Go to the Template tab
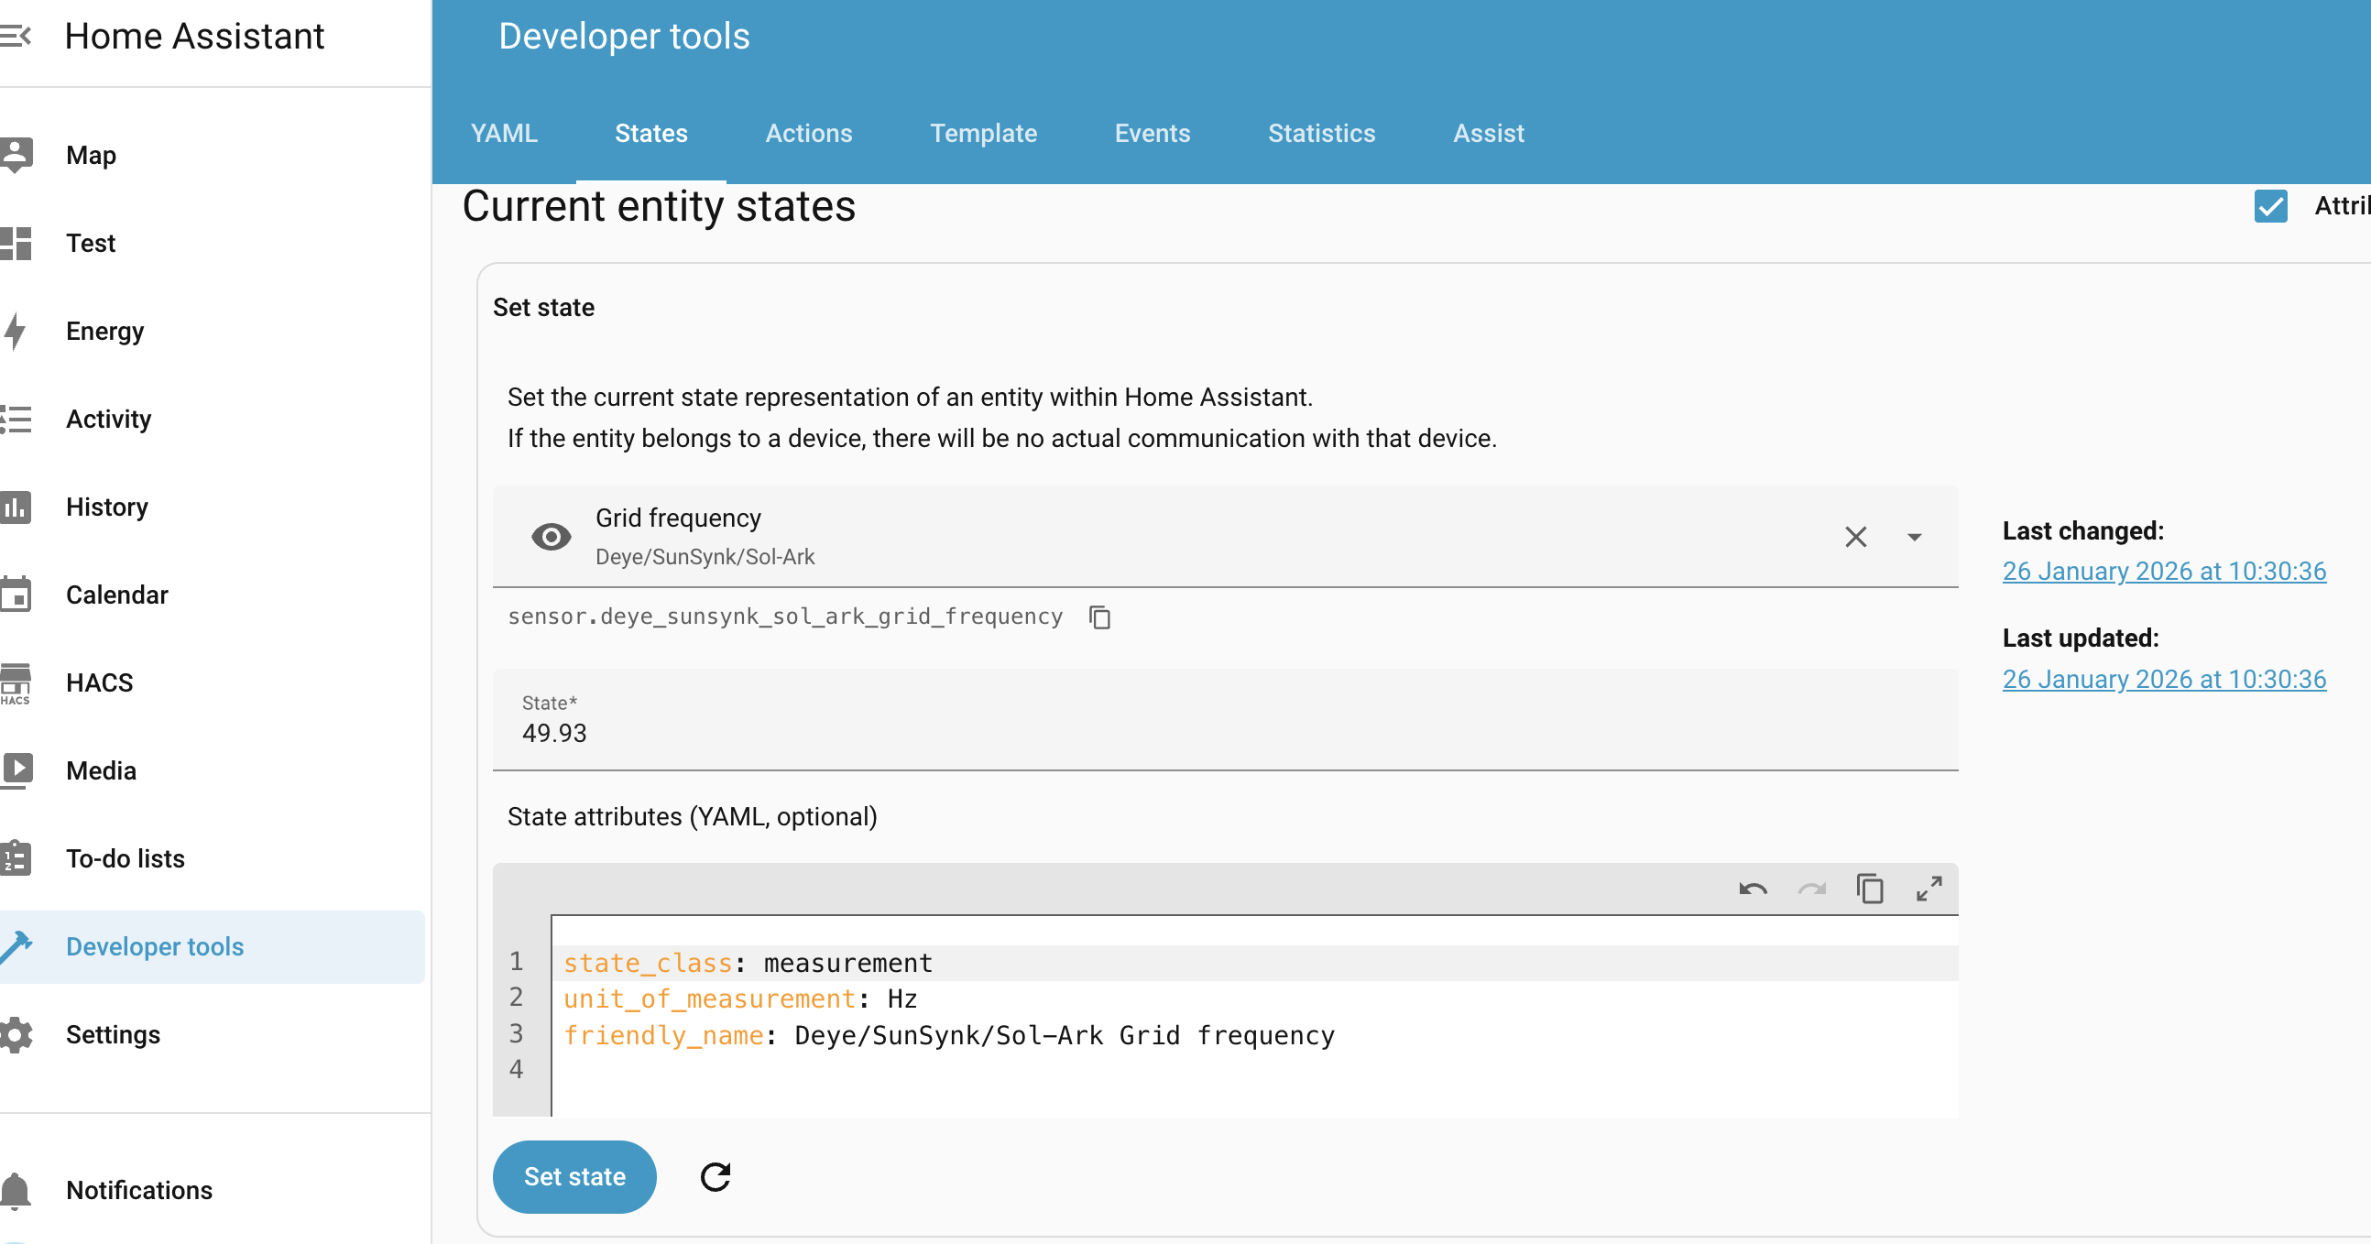 983,134
